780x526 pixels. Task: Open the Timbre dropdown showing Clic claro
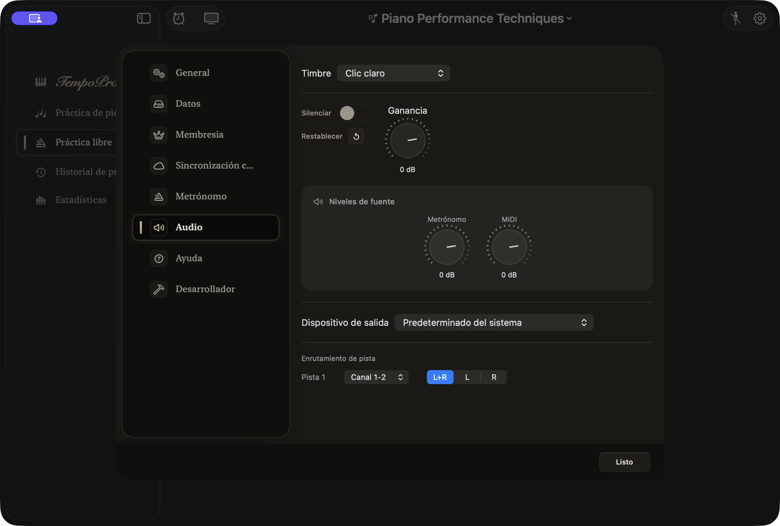394,73
